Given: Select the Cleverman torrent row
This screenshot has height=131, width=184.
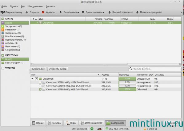Looking at the screenshot, I should click(x=106, y=23).
